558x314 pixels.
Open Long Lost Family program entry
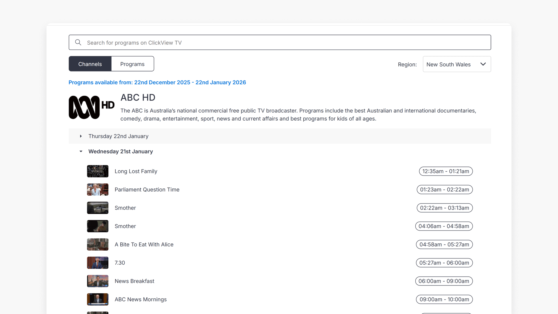pyautogui.click(x=136, y=171)
